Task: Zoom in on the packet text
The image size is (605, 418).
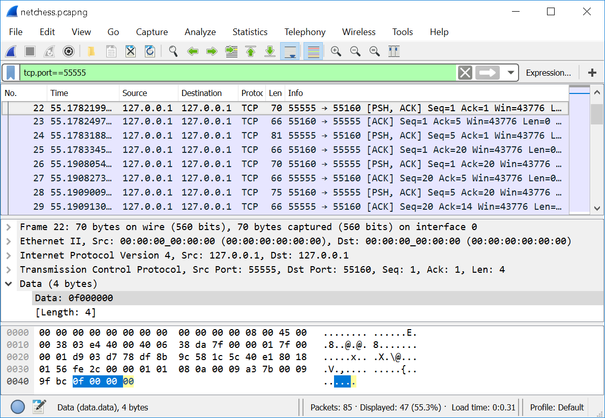Action: (x=336, y=51)
